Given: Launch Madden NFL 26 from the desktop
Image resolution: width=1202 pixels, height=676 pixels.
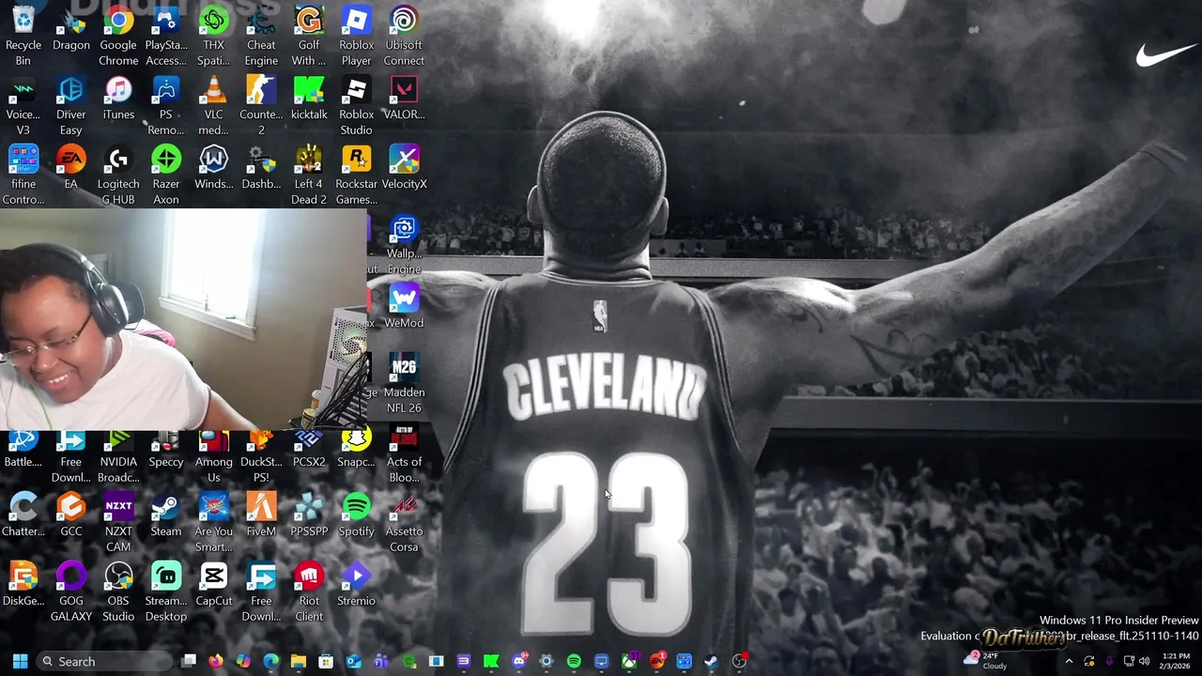Looking at the screenshot, I should coord(404,383).
